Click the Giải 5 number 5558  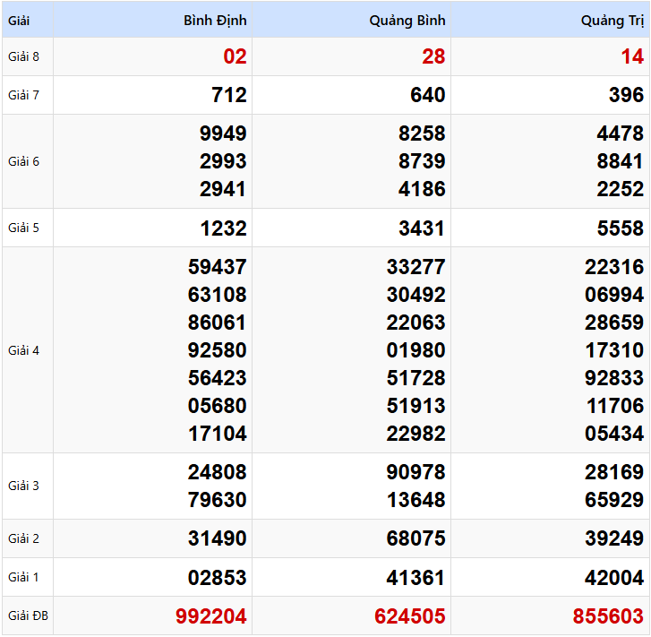621,228
